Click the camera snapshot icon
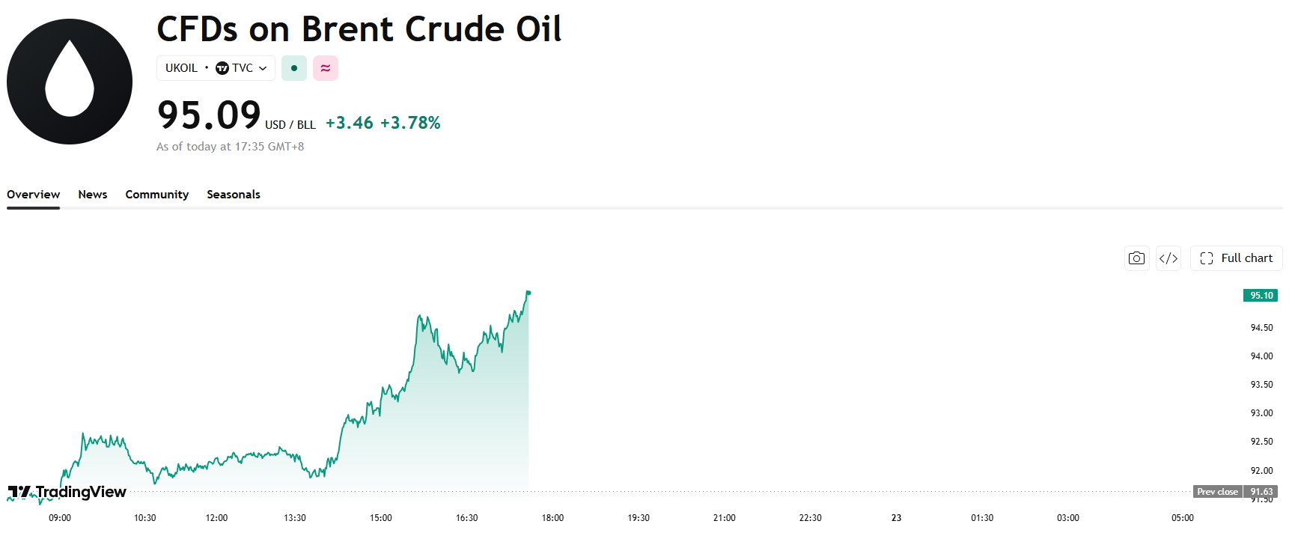Image resolution: width=1295 pixels, height=533 pixels. (1136, 258)
